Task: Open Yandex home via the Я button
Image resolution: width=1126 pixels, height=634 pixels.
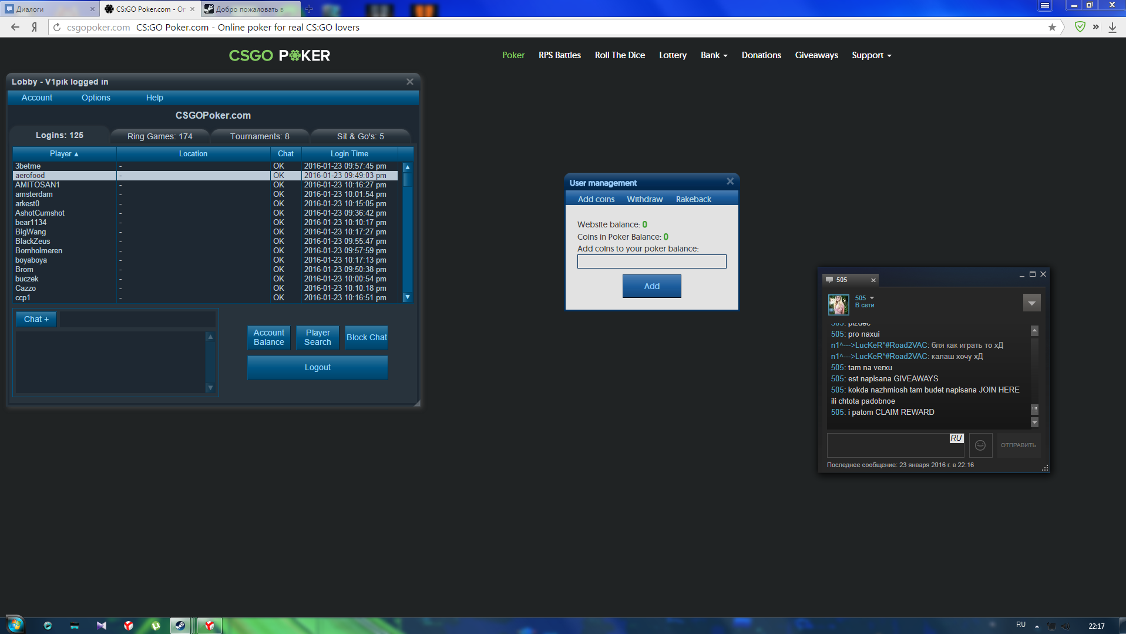Action: click(35, 27)
